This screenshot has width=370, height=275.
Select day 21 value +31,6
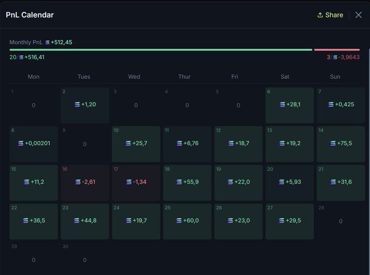click(344, 182)
